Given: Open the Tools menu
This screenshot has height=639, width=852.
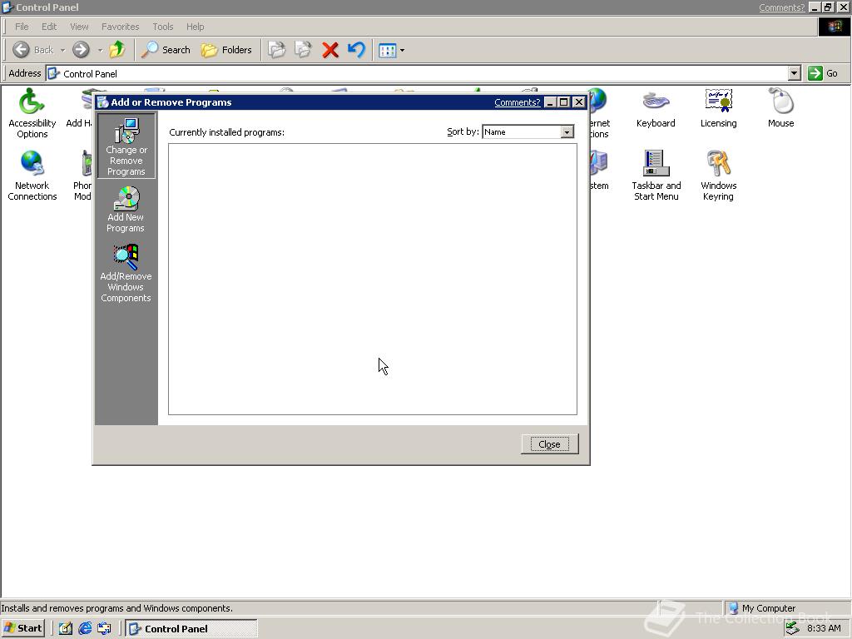Looking at the screenshot, I should coord(162,27).
